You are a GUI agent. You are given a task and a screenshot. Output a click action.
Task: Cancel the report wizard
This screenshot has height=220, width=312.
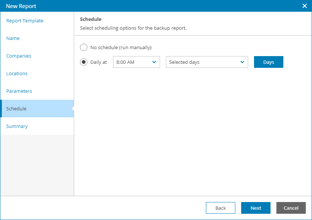pos(291,208)
